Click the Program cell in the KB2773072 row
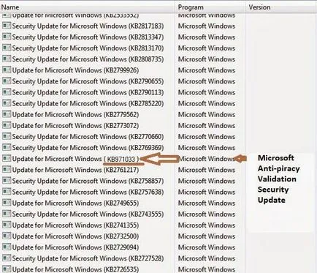 tap(207, 125)
